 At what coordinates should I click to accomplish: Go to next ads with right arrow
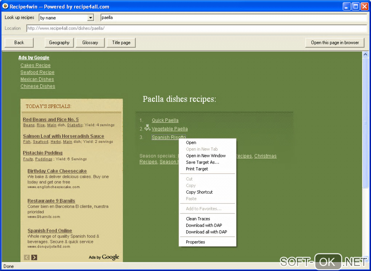34,257
